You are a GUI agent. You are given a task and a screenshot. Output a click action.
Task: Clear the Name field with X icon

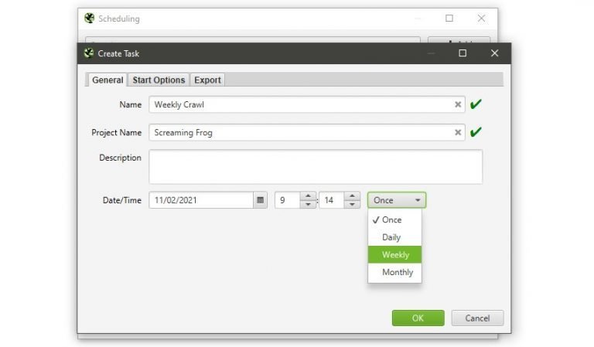(x=458, y=104)
